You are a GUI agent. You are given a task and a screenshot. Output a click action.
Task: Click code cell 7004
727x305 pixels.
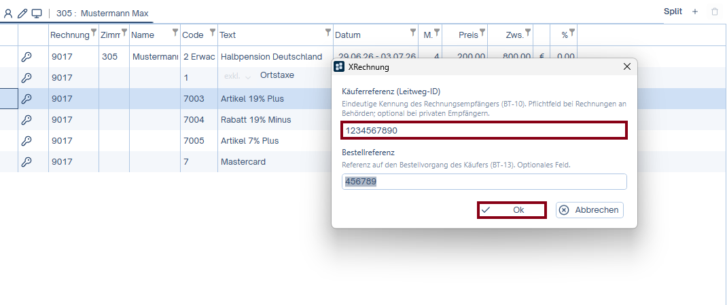point(199,120)
